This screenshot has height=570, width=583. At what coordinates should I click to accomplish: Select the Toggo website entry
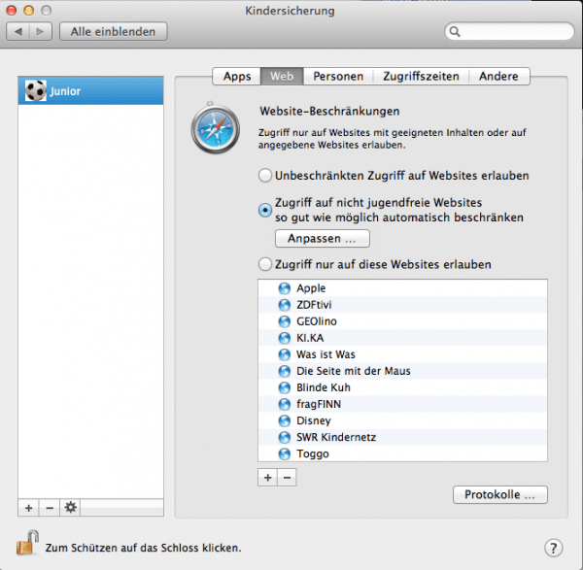pyautogui.click(x=402, y=453)
